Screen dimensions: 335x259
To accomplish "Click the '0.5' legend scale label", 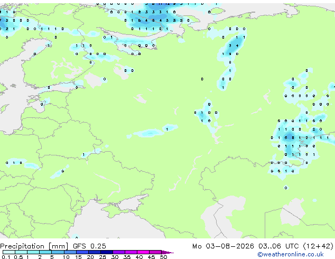I will point(18,257).
